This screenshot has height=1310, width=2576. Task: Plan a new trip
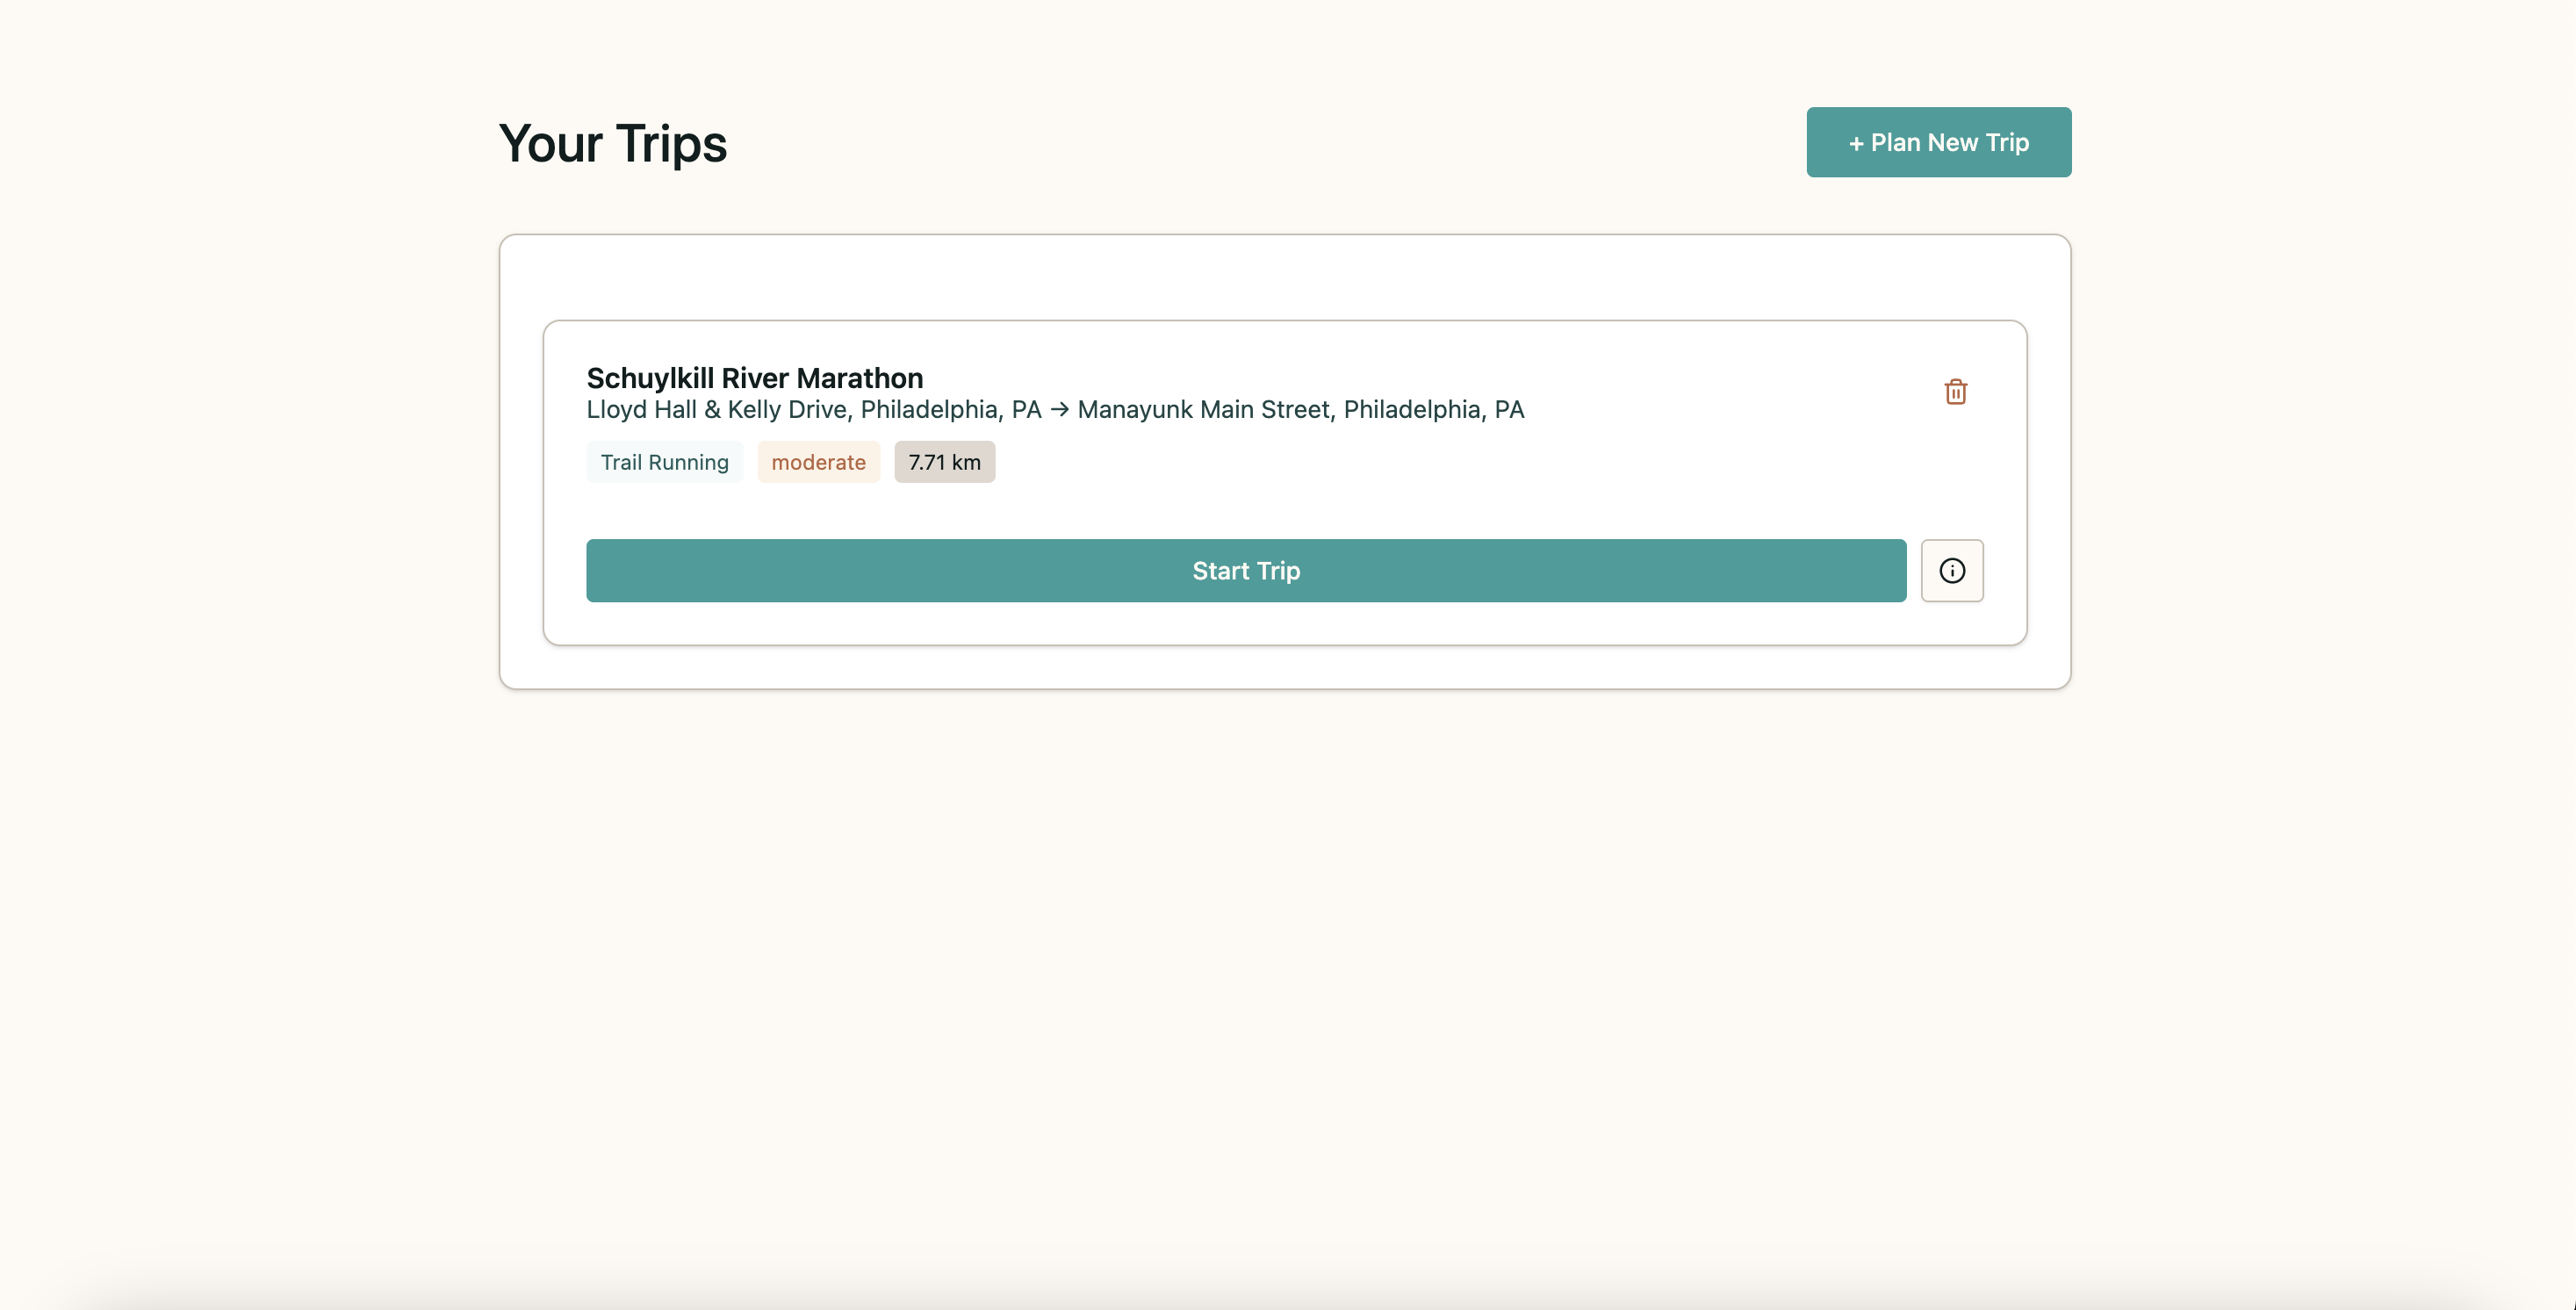(x=1937, y=142)
